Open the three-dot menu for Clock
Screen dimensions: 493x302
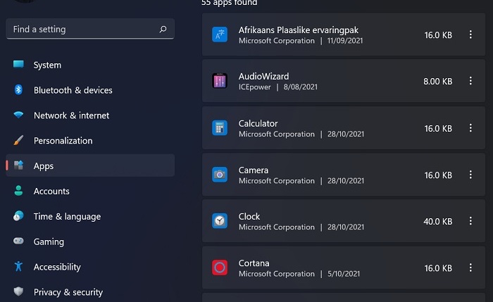(x=470, y=221)
